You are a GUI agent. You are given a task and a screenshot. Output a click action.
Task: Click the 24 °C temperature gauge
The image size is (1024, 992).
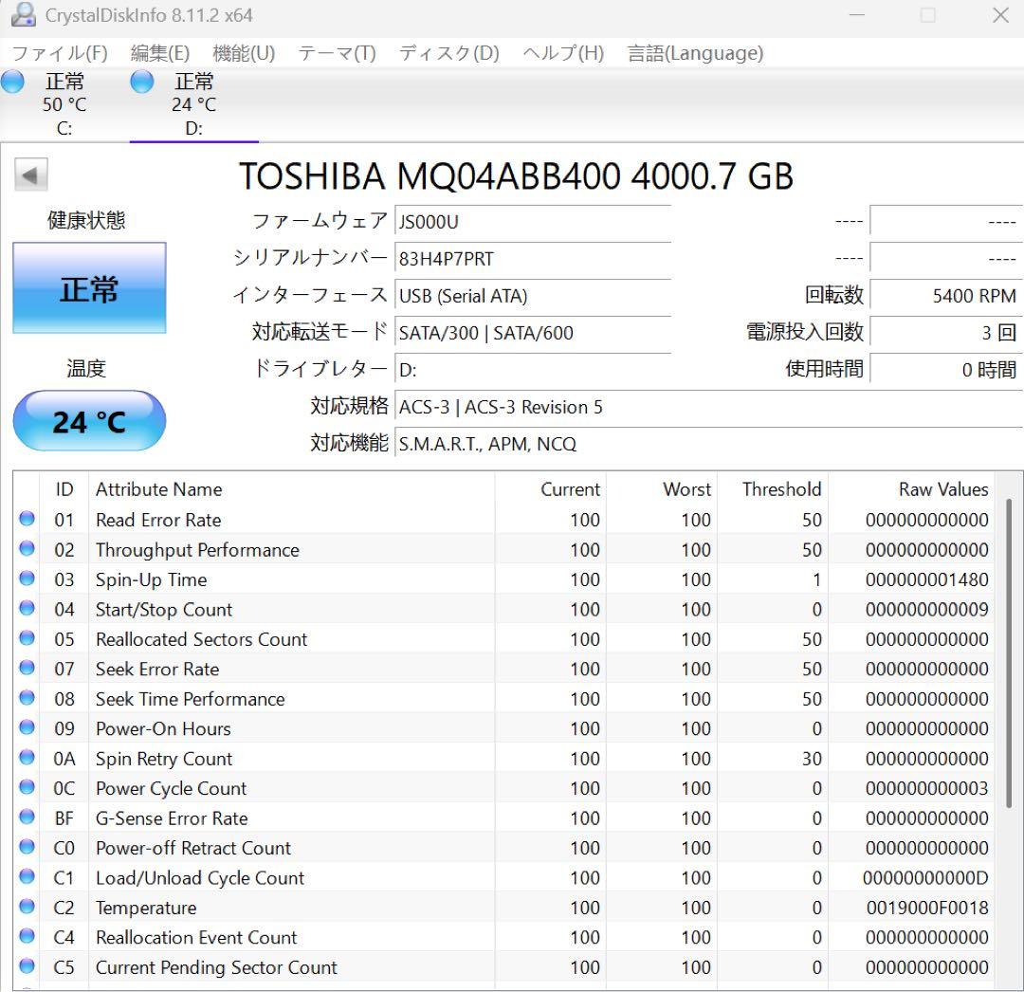click(x=89, y=421)
